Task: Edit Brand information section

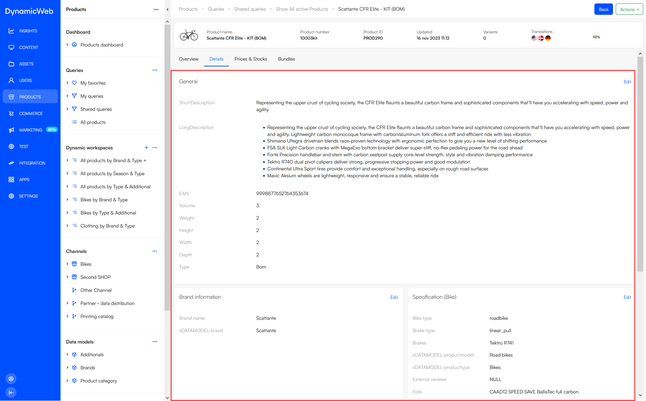Action: tap(394, 297)
